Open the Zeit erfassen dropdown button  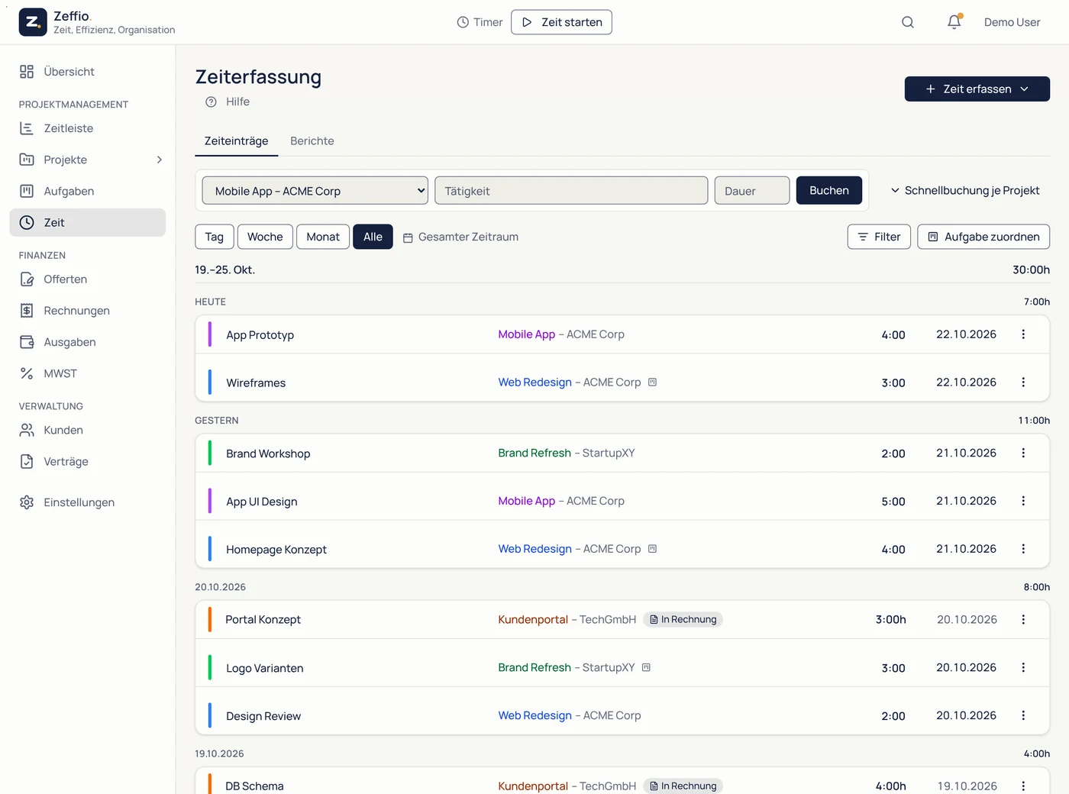[x=977, y=89]
